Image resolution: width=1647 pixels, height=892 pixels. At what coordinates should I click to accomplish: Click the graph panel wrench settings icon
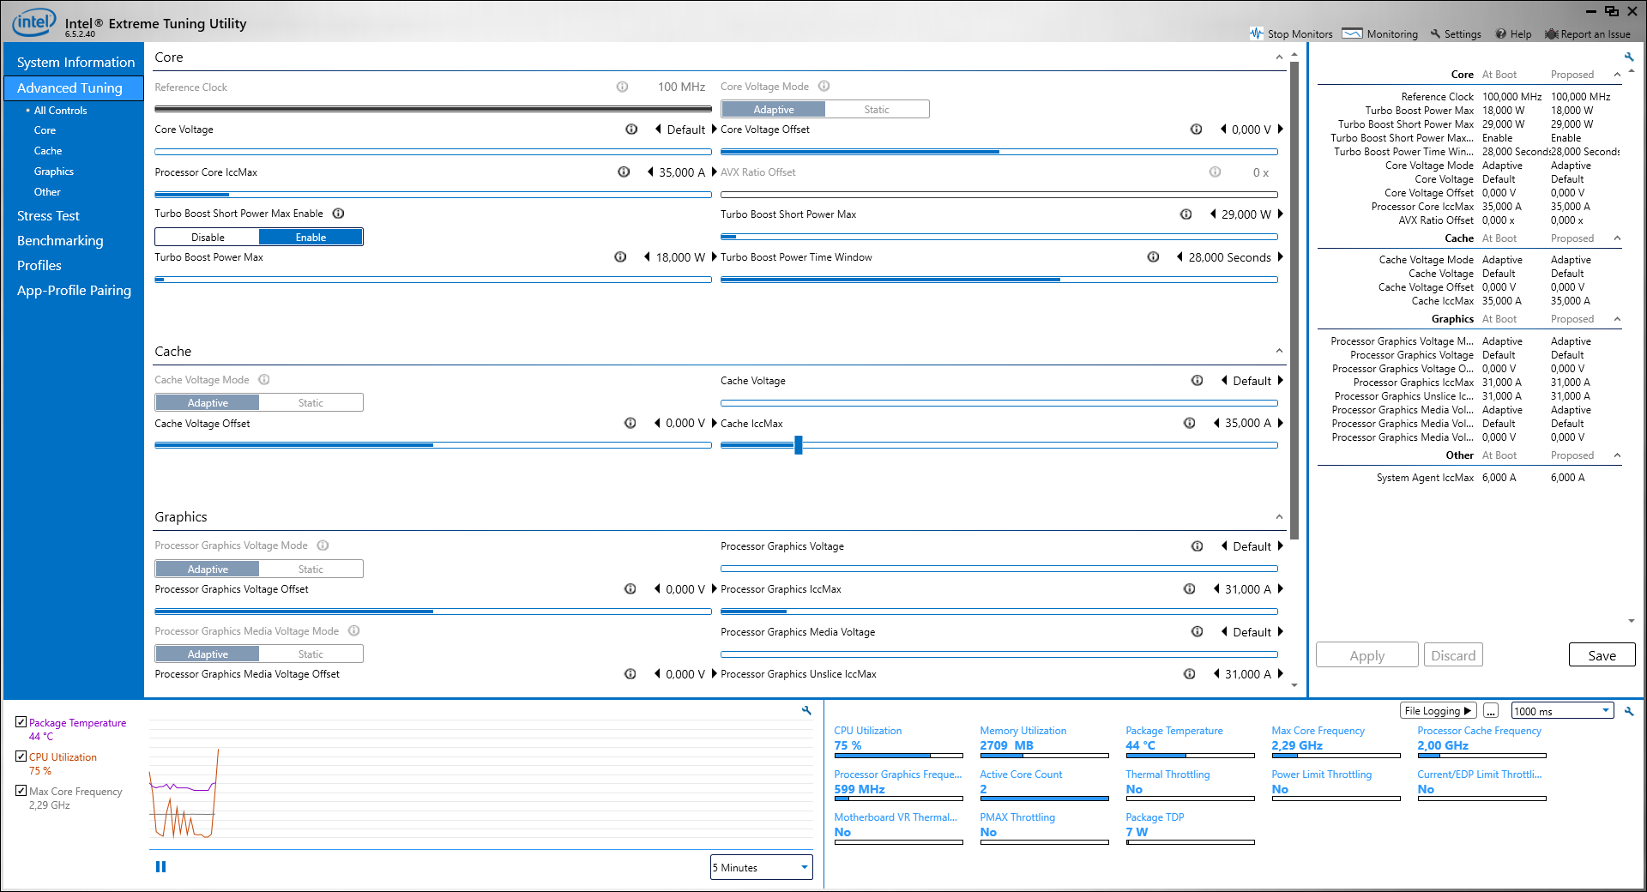(x=806, y=710)
